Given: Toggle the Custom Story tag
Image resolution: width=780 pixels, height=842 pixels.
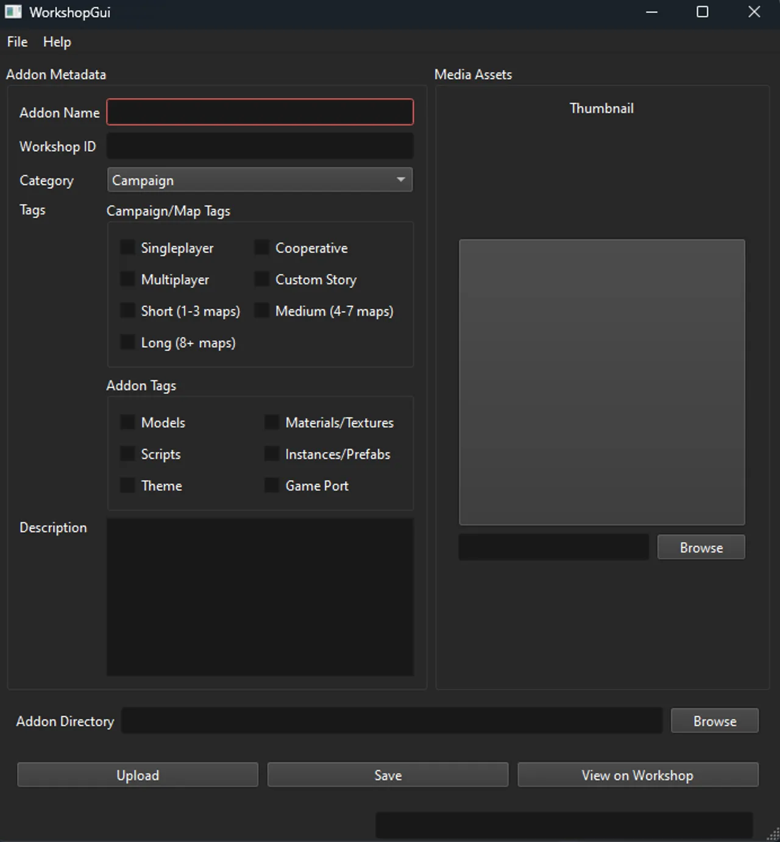Looking at the screenshot, I should [261, 279].
